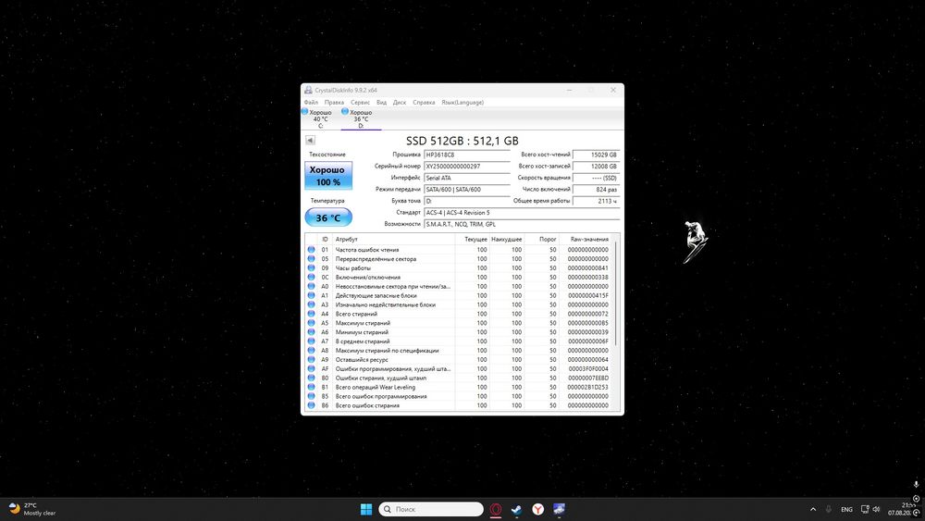Open Yandex browser from the taskbar
Image resolution: width=925 pixels, height=521 pixels.
click(x=538, y=509)
